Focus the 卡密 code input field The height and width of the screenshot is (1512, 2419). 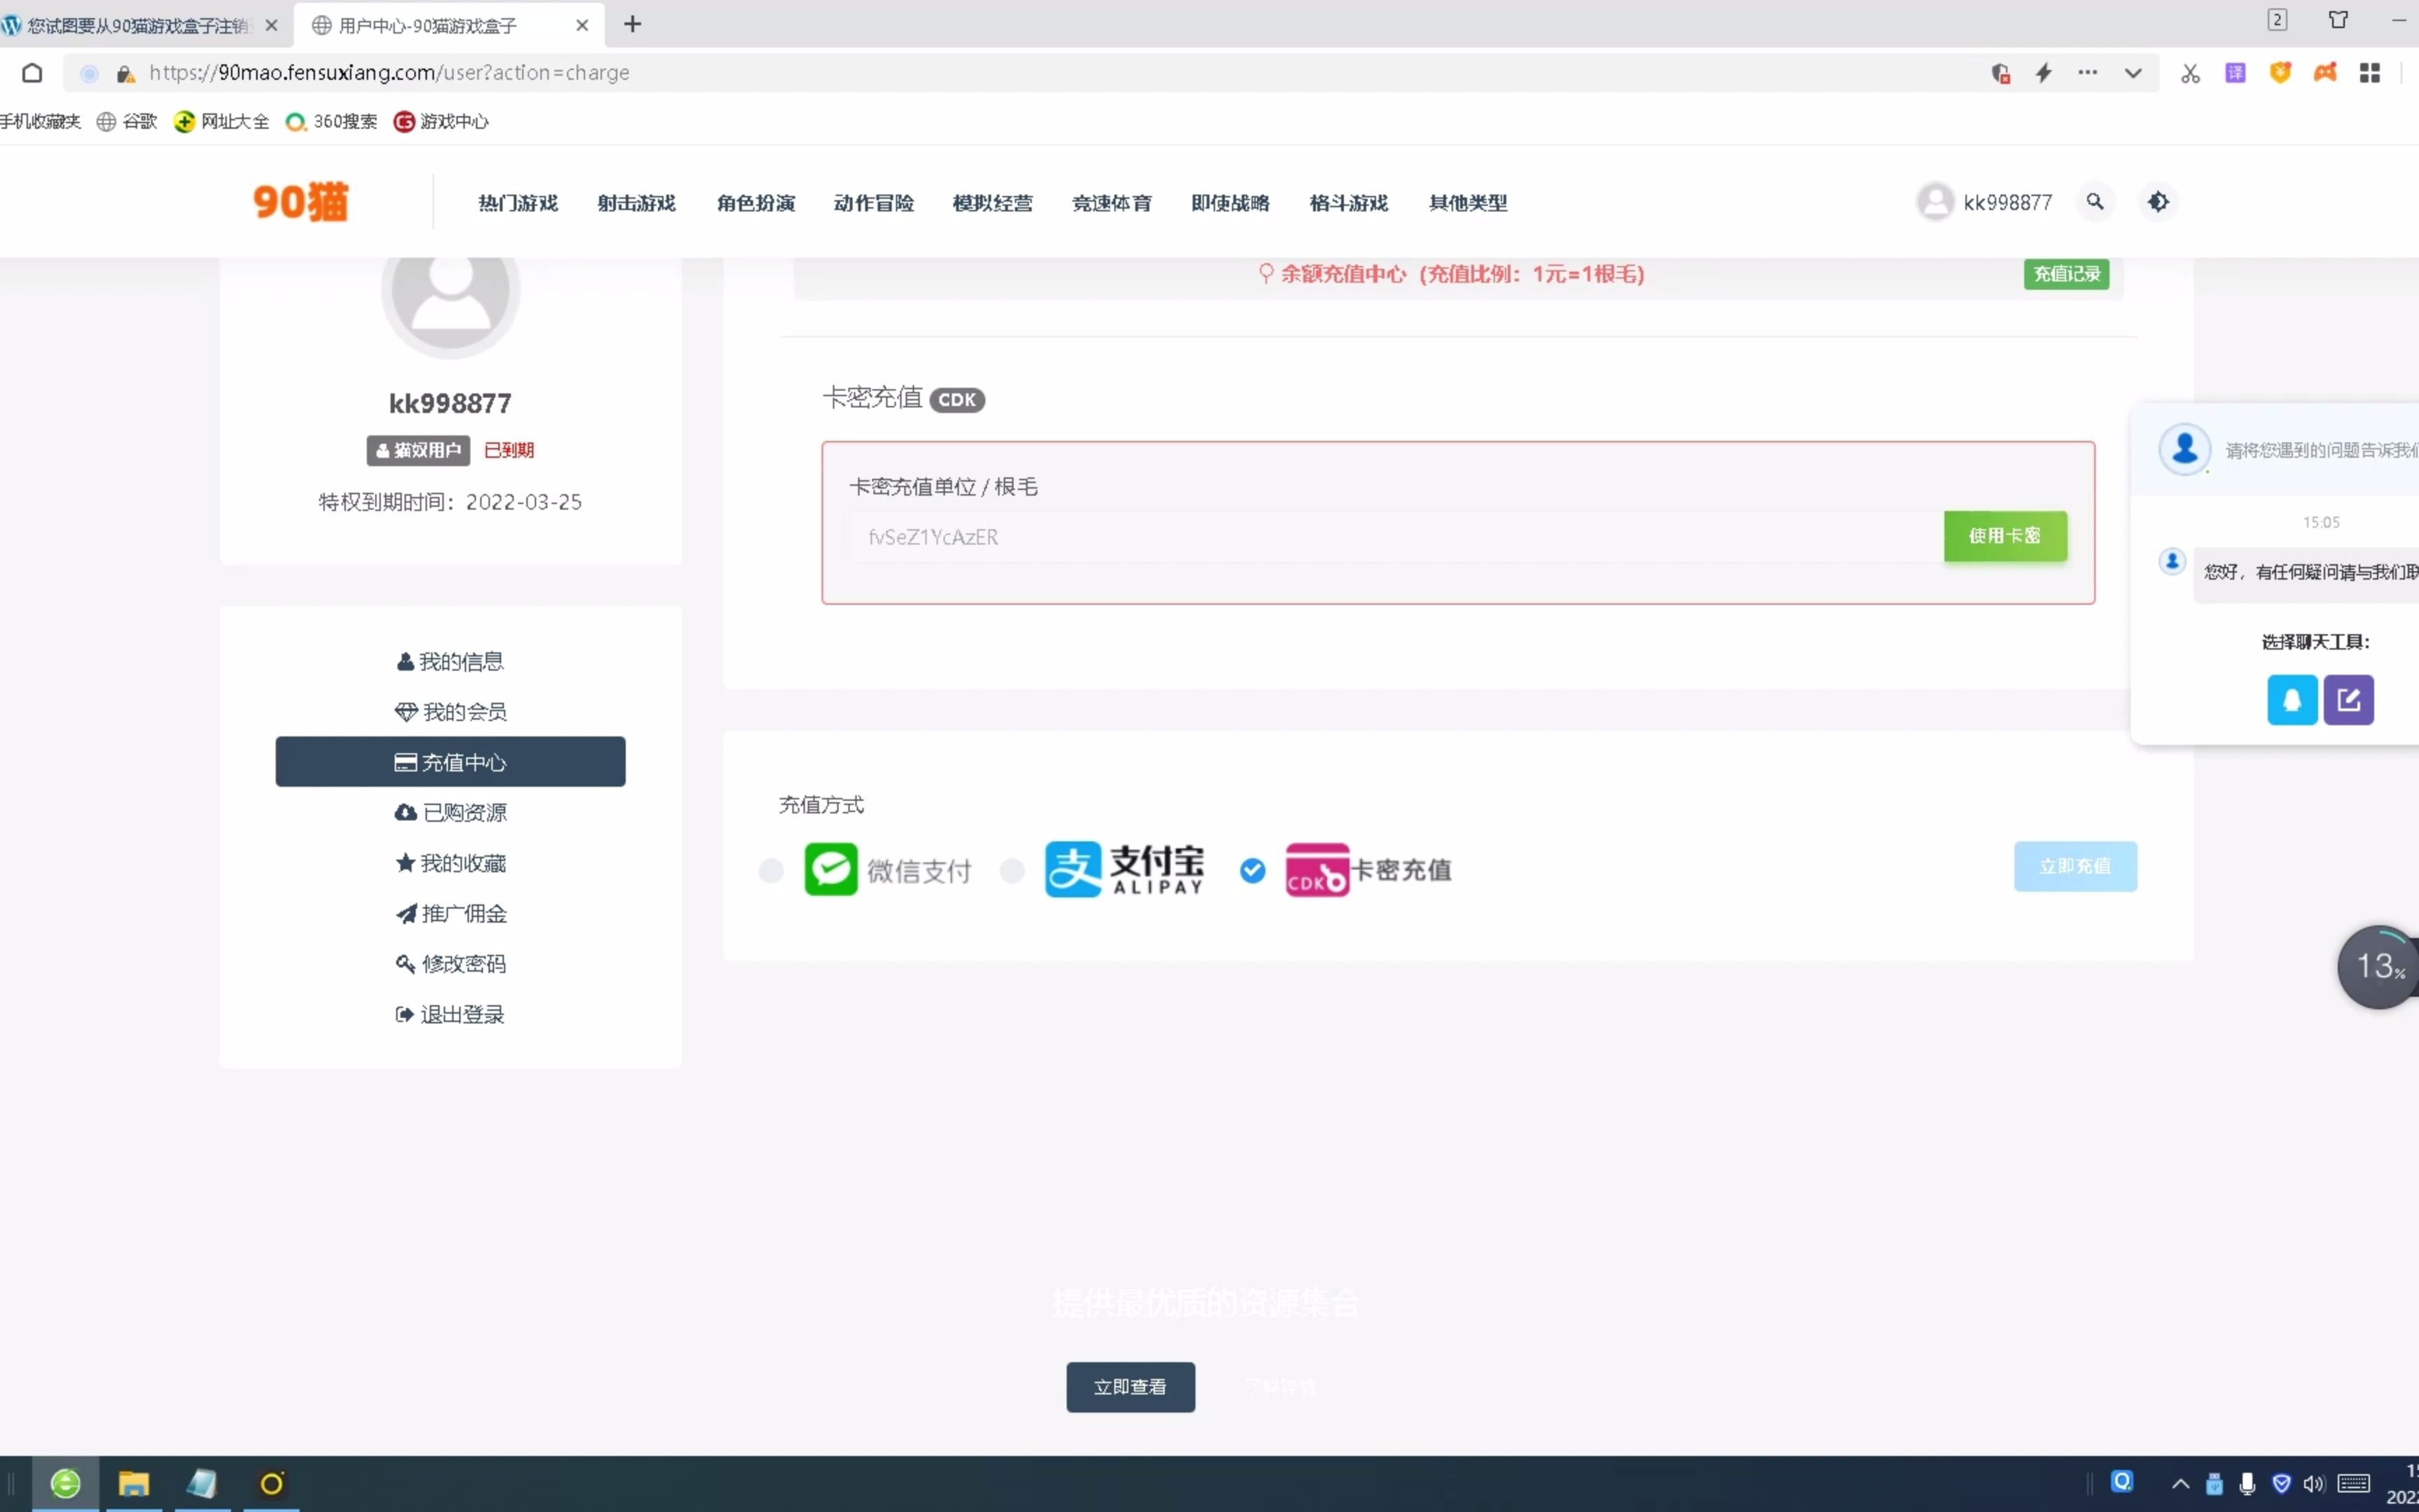(1396, 537)
